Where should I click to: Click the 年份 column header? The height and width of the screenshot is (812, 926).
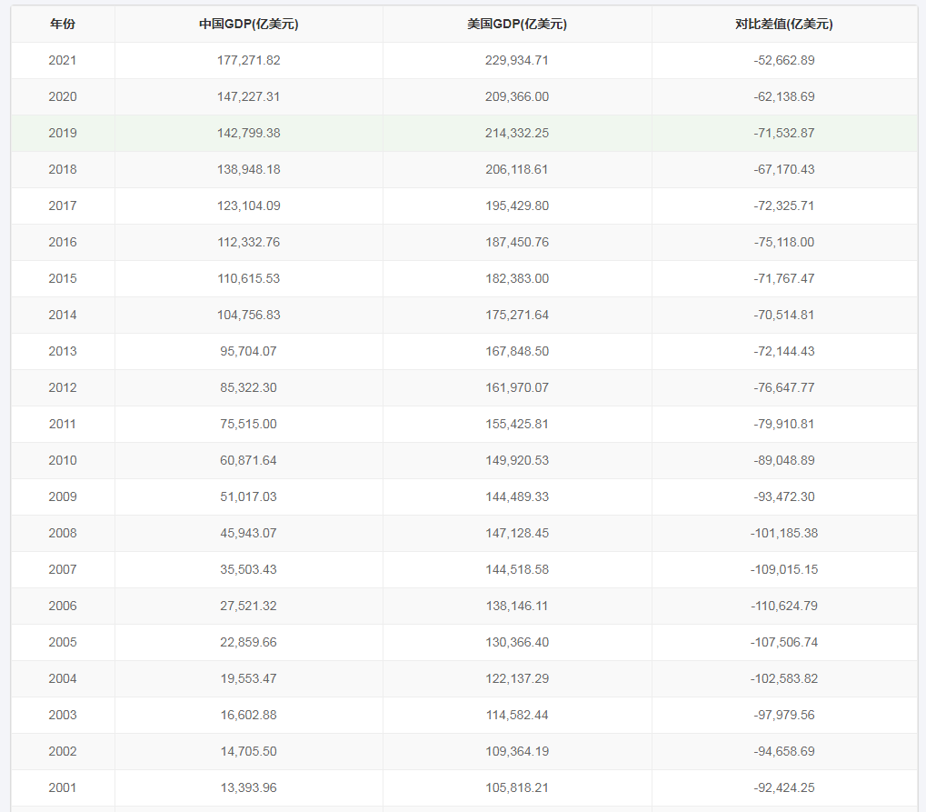point(63,25)
